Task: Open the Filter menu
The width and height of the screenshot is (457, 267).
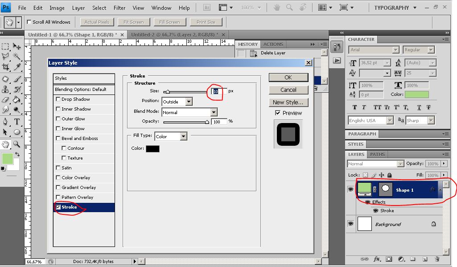Action: pyautogui.click(x=119, y=8)
